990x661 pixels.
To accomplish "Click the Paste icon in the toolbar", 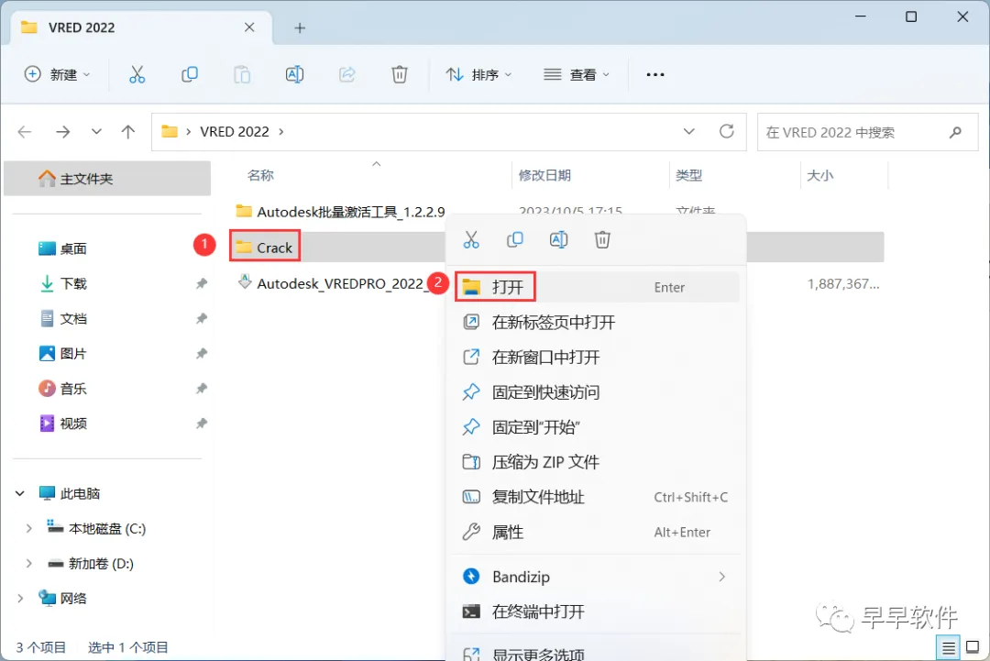I will click(242, 74).
